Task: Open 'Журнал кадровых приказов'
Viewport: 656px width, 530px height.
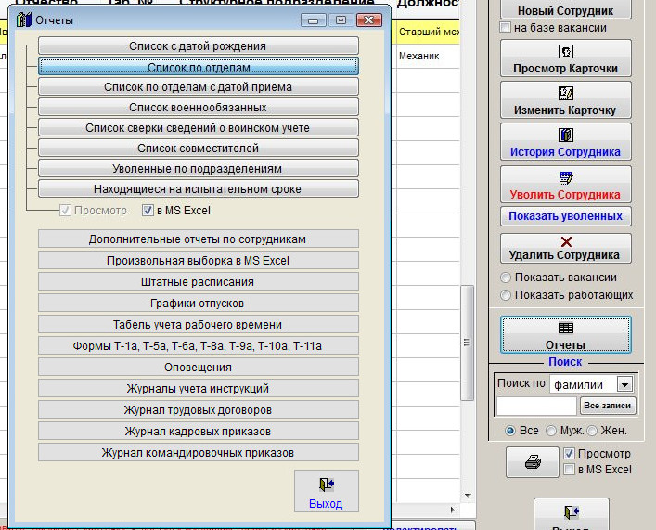Action: pos(199,432)
